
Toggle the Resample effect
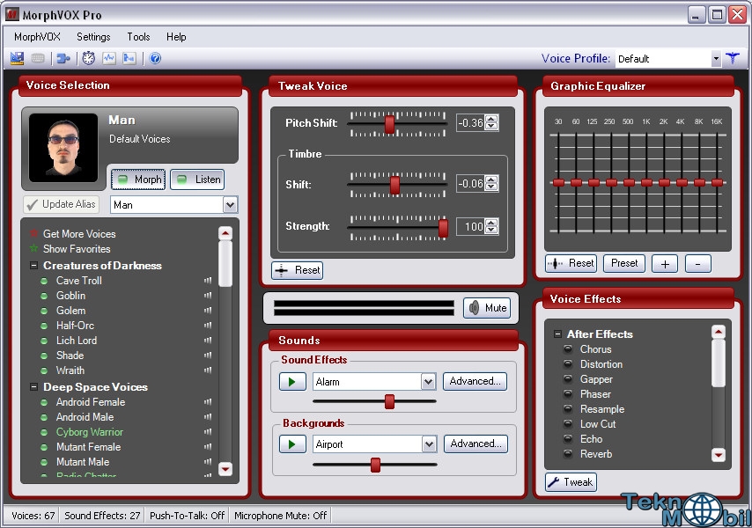568,409
